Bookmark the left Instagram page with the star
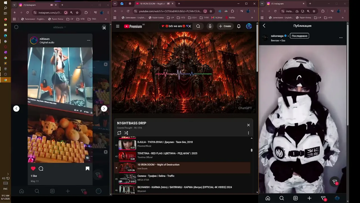 coord(77,13)
